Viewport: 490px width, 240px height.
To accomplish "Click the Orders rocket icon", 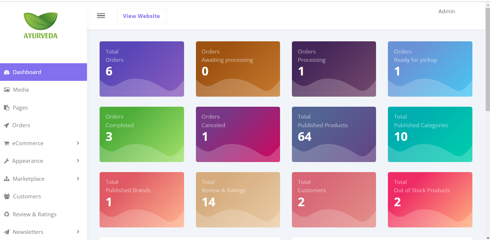I will [x=6, y=125].
